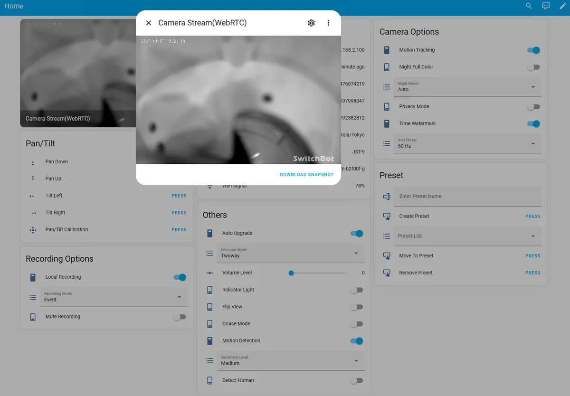The width and height of the screenshot is (570, 396).
Task: Turn on the Indicator Light toggle
Action: [x=356, y=290]
